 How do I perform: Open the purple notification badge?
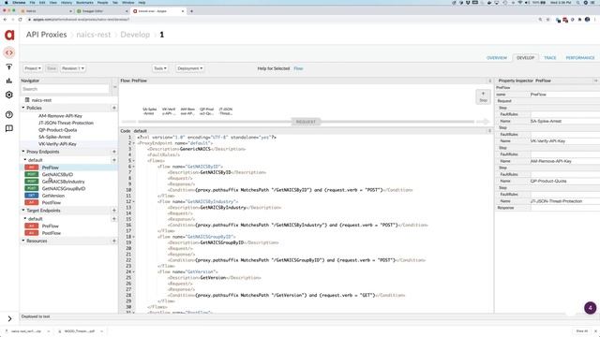[590, 308]
